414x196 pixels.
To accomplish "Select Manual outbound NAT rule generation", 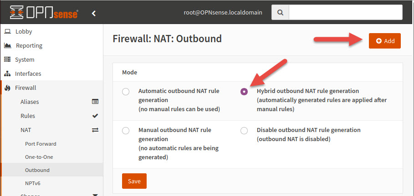I will (x=126, y=131).
